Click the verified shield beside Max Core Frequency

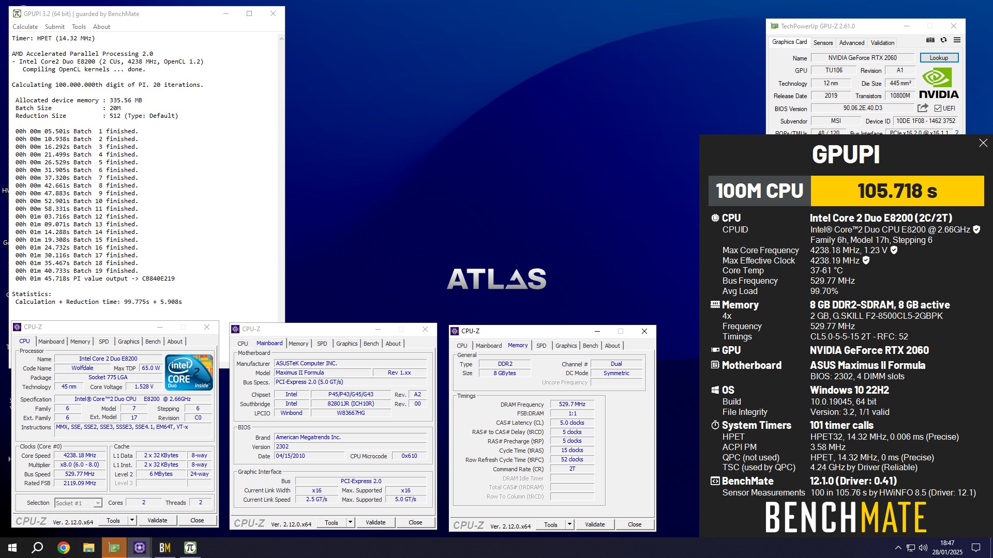894,250
